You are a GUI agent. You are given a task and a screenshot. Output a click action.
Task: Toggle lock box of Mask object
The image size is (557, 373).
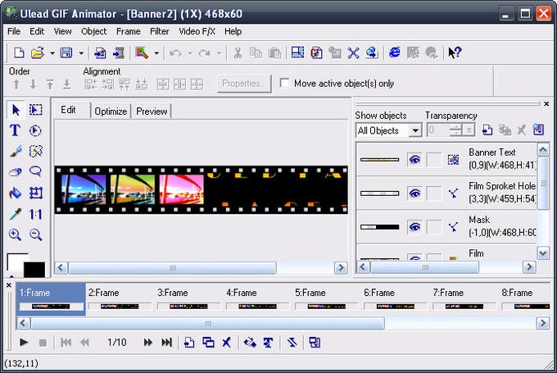(x=434, y=227)
